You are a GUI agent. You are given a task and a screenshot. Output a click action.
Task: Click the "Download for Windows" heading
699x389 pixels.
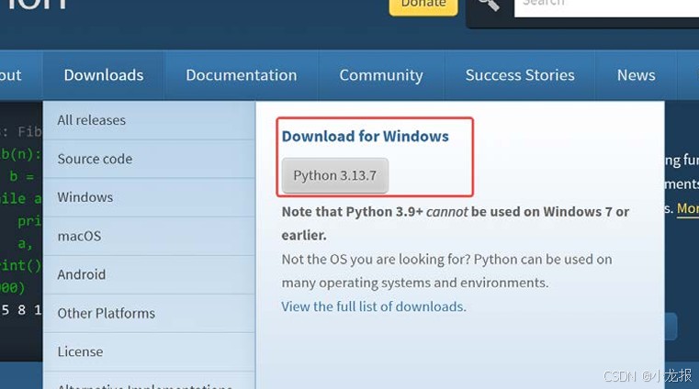pos(366,136)
